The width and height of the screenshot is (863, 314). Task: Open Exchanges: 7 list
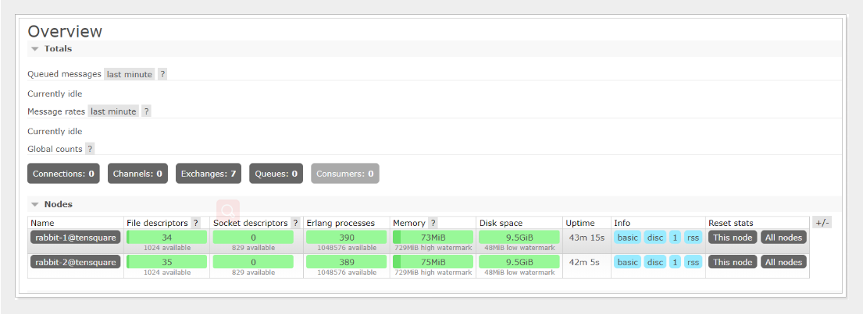point(209,174)
